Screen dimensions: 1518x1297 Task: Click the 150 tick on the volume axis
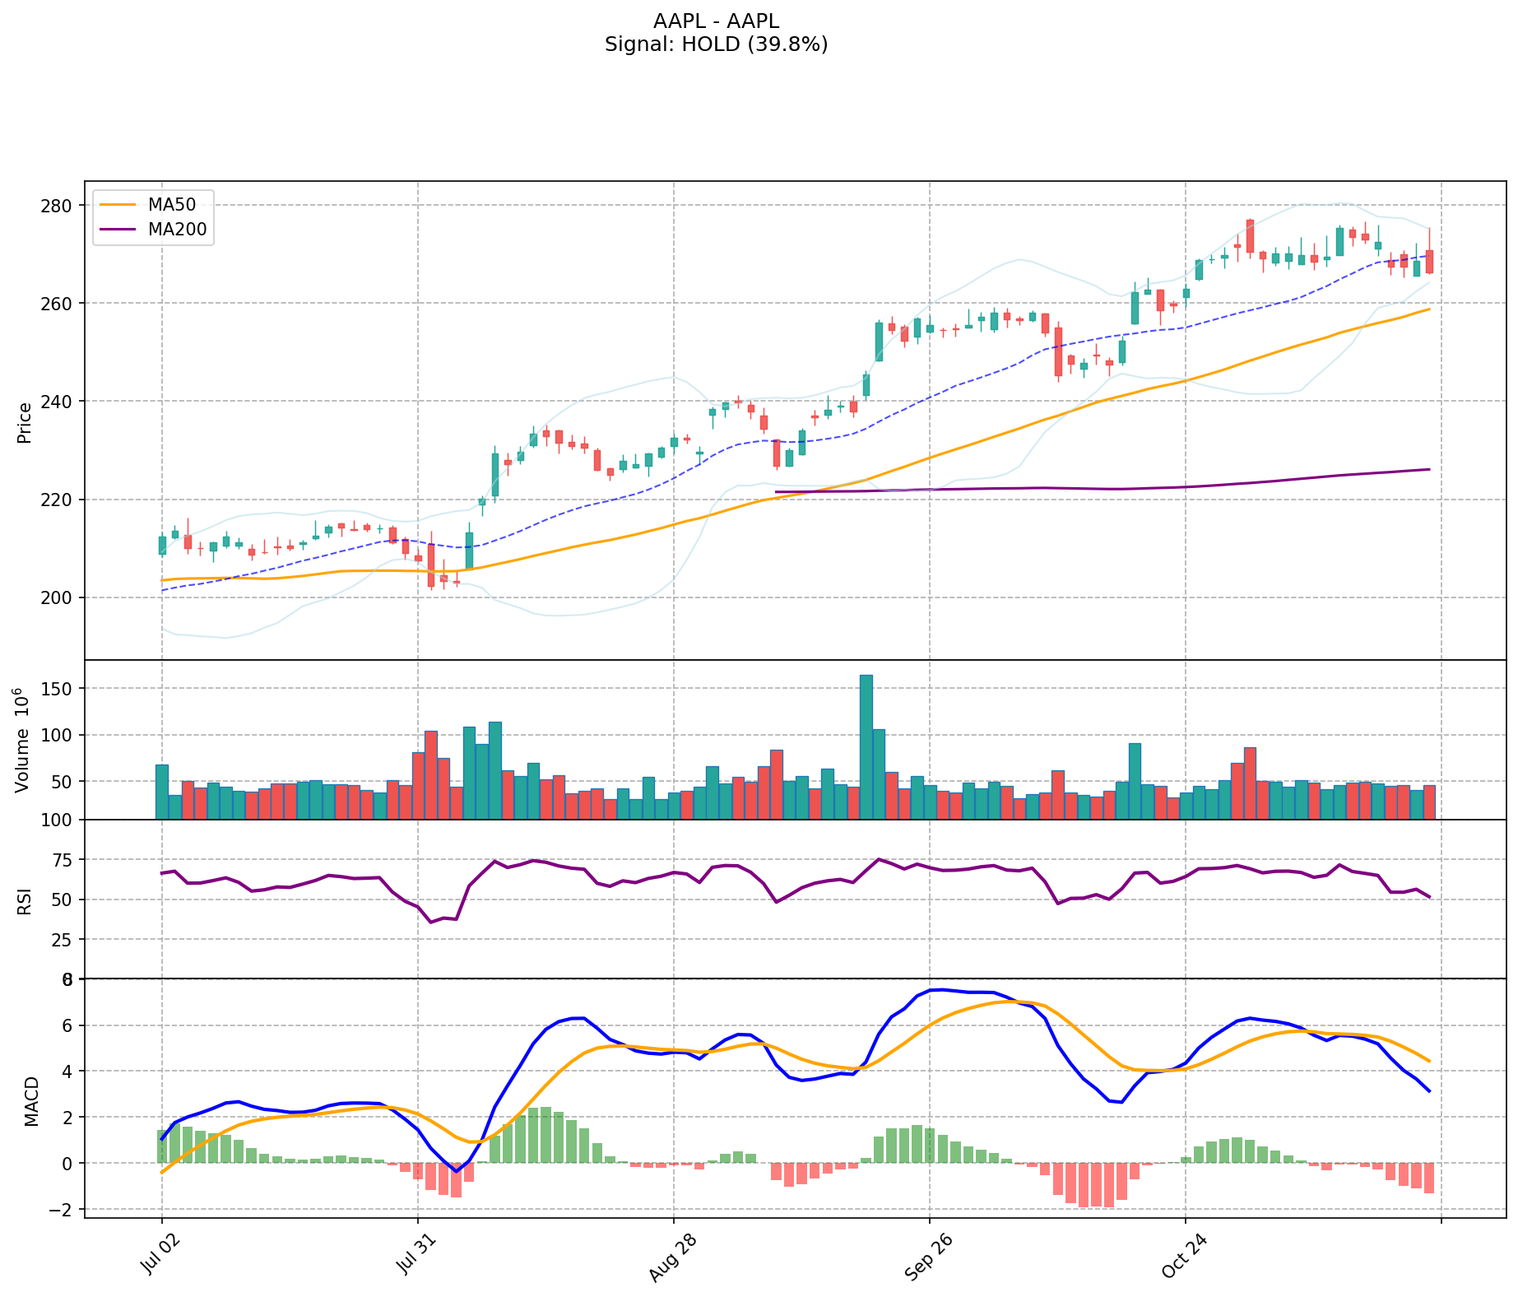(x=60, y=689)
